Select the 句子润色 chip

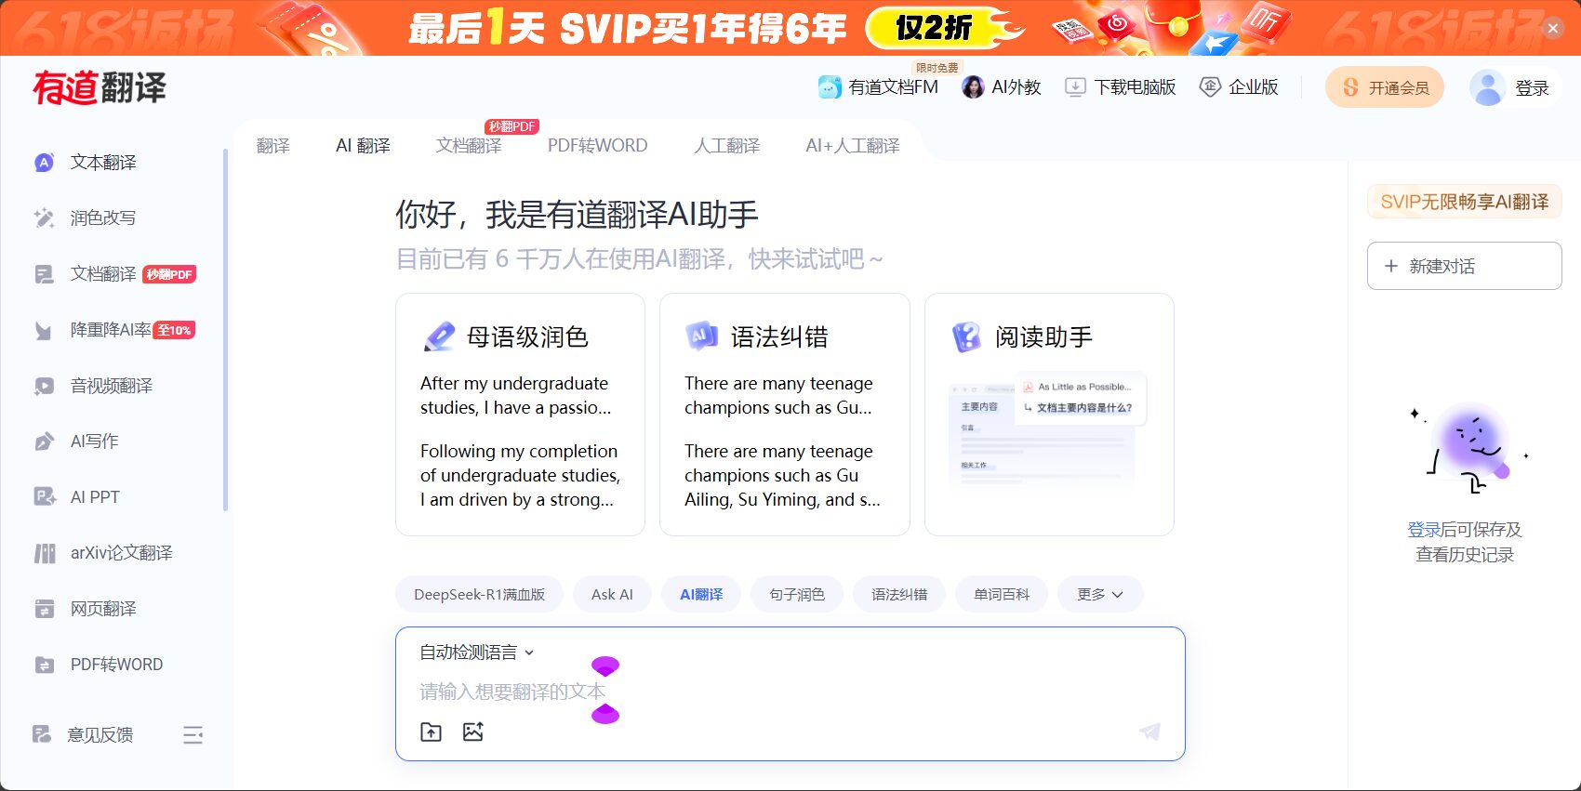(x=797, y=595)
